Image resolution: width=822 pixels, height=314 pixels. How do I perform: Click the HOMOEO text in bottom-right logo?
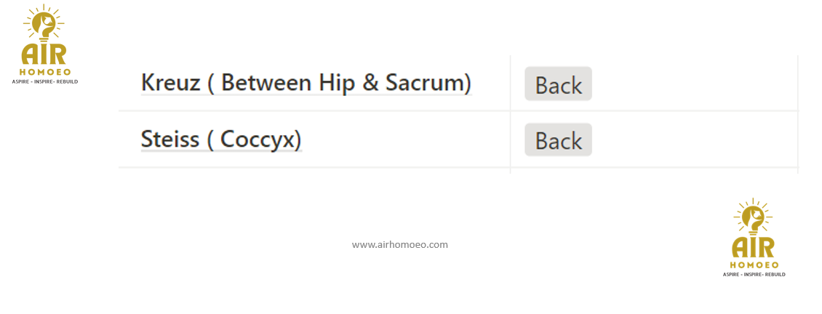coord(754,265)
